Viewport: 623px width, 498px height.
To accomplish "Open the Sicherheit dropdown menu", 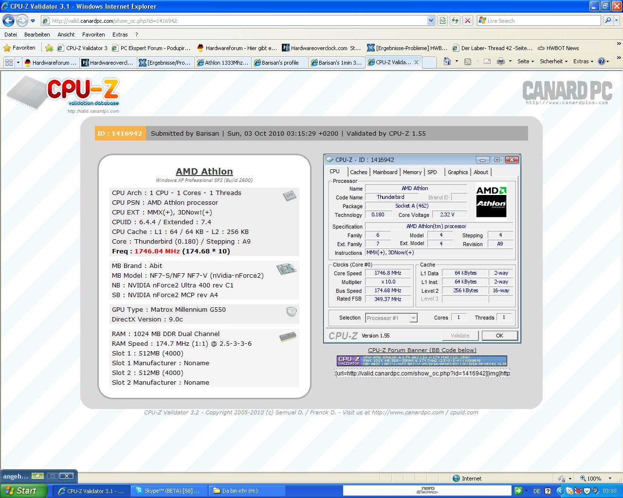I will coord(553,61).
